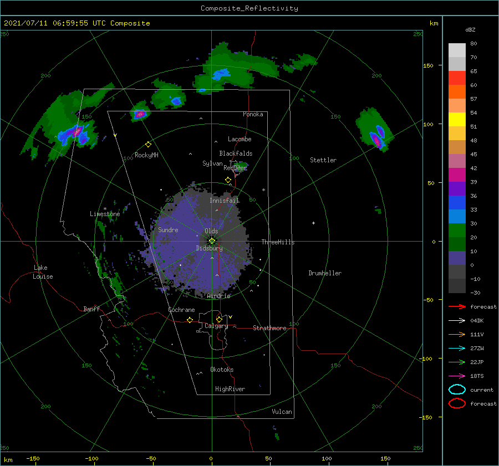The image size is (499, 466).
Task: Click the white 04DK arrow legend icon
Action: [x=457, y=321]
